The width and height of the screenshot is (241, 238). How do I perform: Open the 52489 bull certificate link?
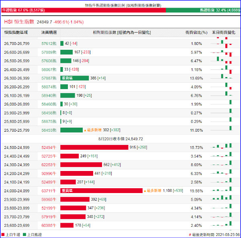pos(49,182)
